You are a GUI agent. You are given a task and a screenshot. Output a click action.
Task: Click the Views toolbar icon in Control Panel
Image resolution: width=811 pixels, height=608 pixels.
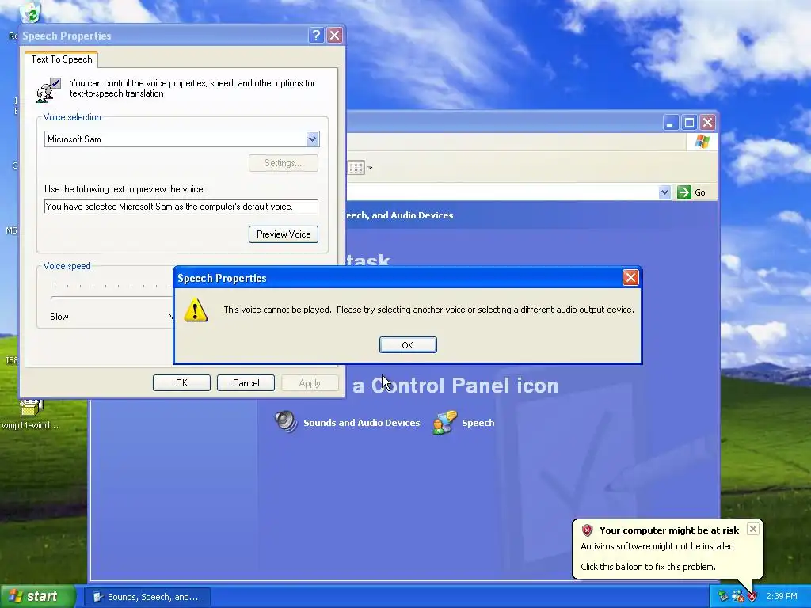(356, 168)
